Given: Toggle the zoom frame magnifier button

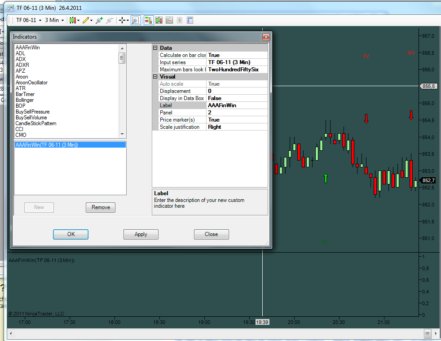Looking at the screenshot, I should click(136, 20).
